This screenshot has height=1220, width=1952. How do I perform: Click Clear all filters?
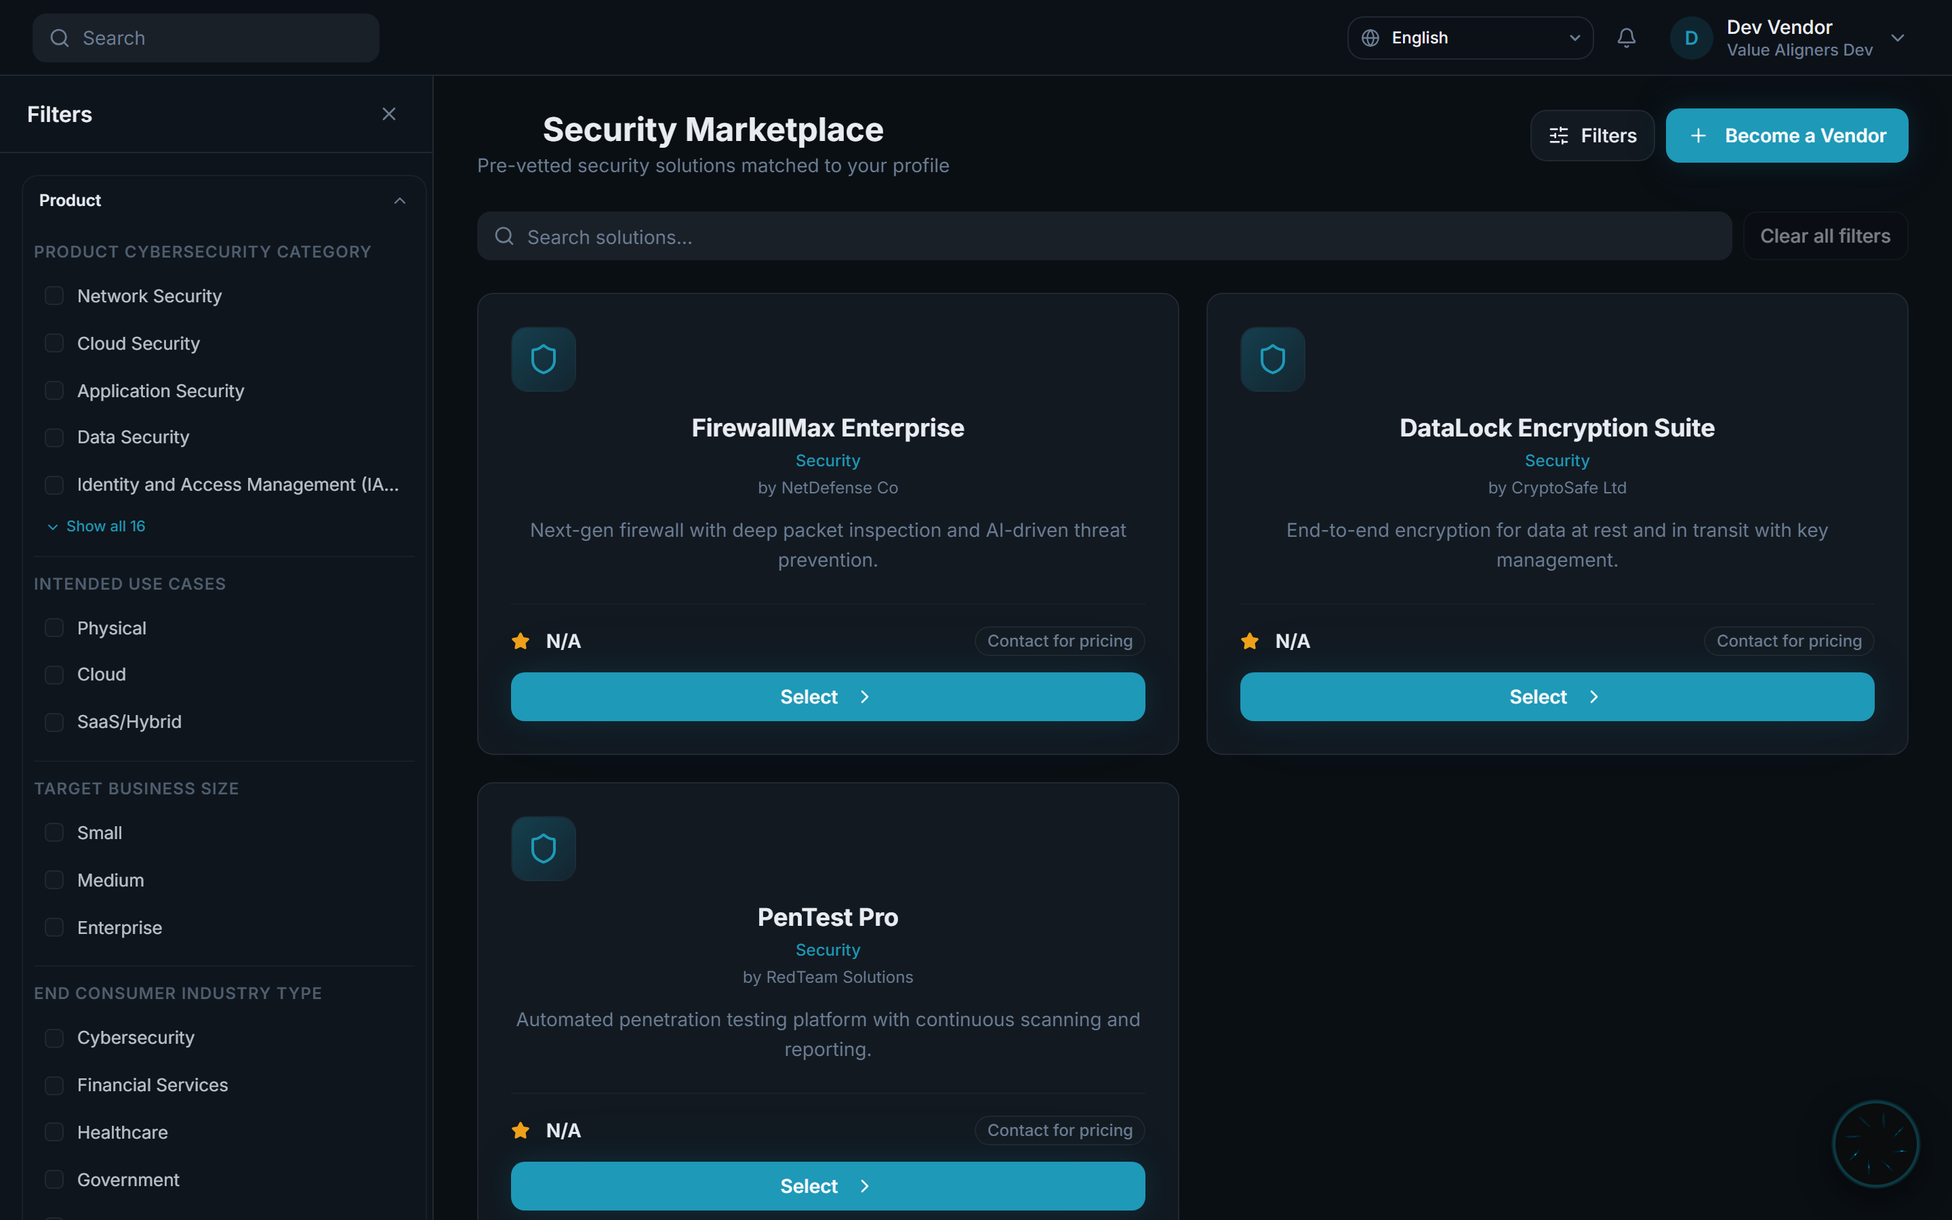click(x=1825, y=236)
